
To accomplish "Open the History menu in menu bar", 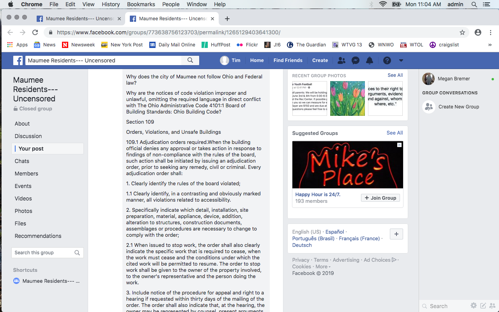I will click(x=111, y=4).
